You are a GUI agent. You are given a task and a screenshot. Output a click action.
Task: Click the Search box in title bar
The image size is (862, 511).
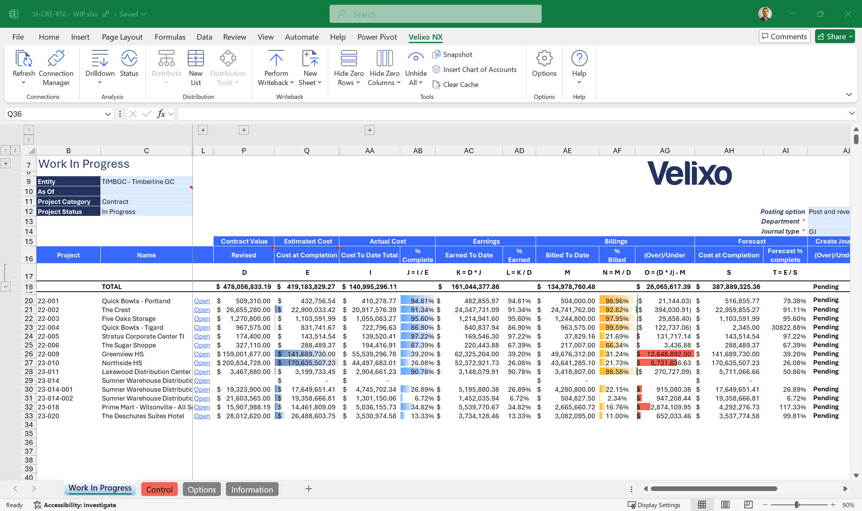(x=436, y=14)
